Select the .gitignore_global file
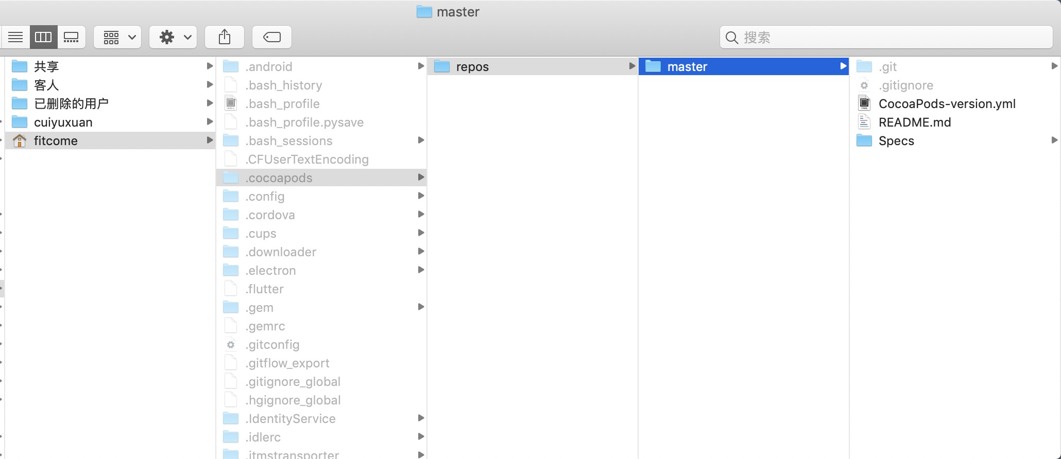This screenshot has width=1061, height=459. pos(321,381)
